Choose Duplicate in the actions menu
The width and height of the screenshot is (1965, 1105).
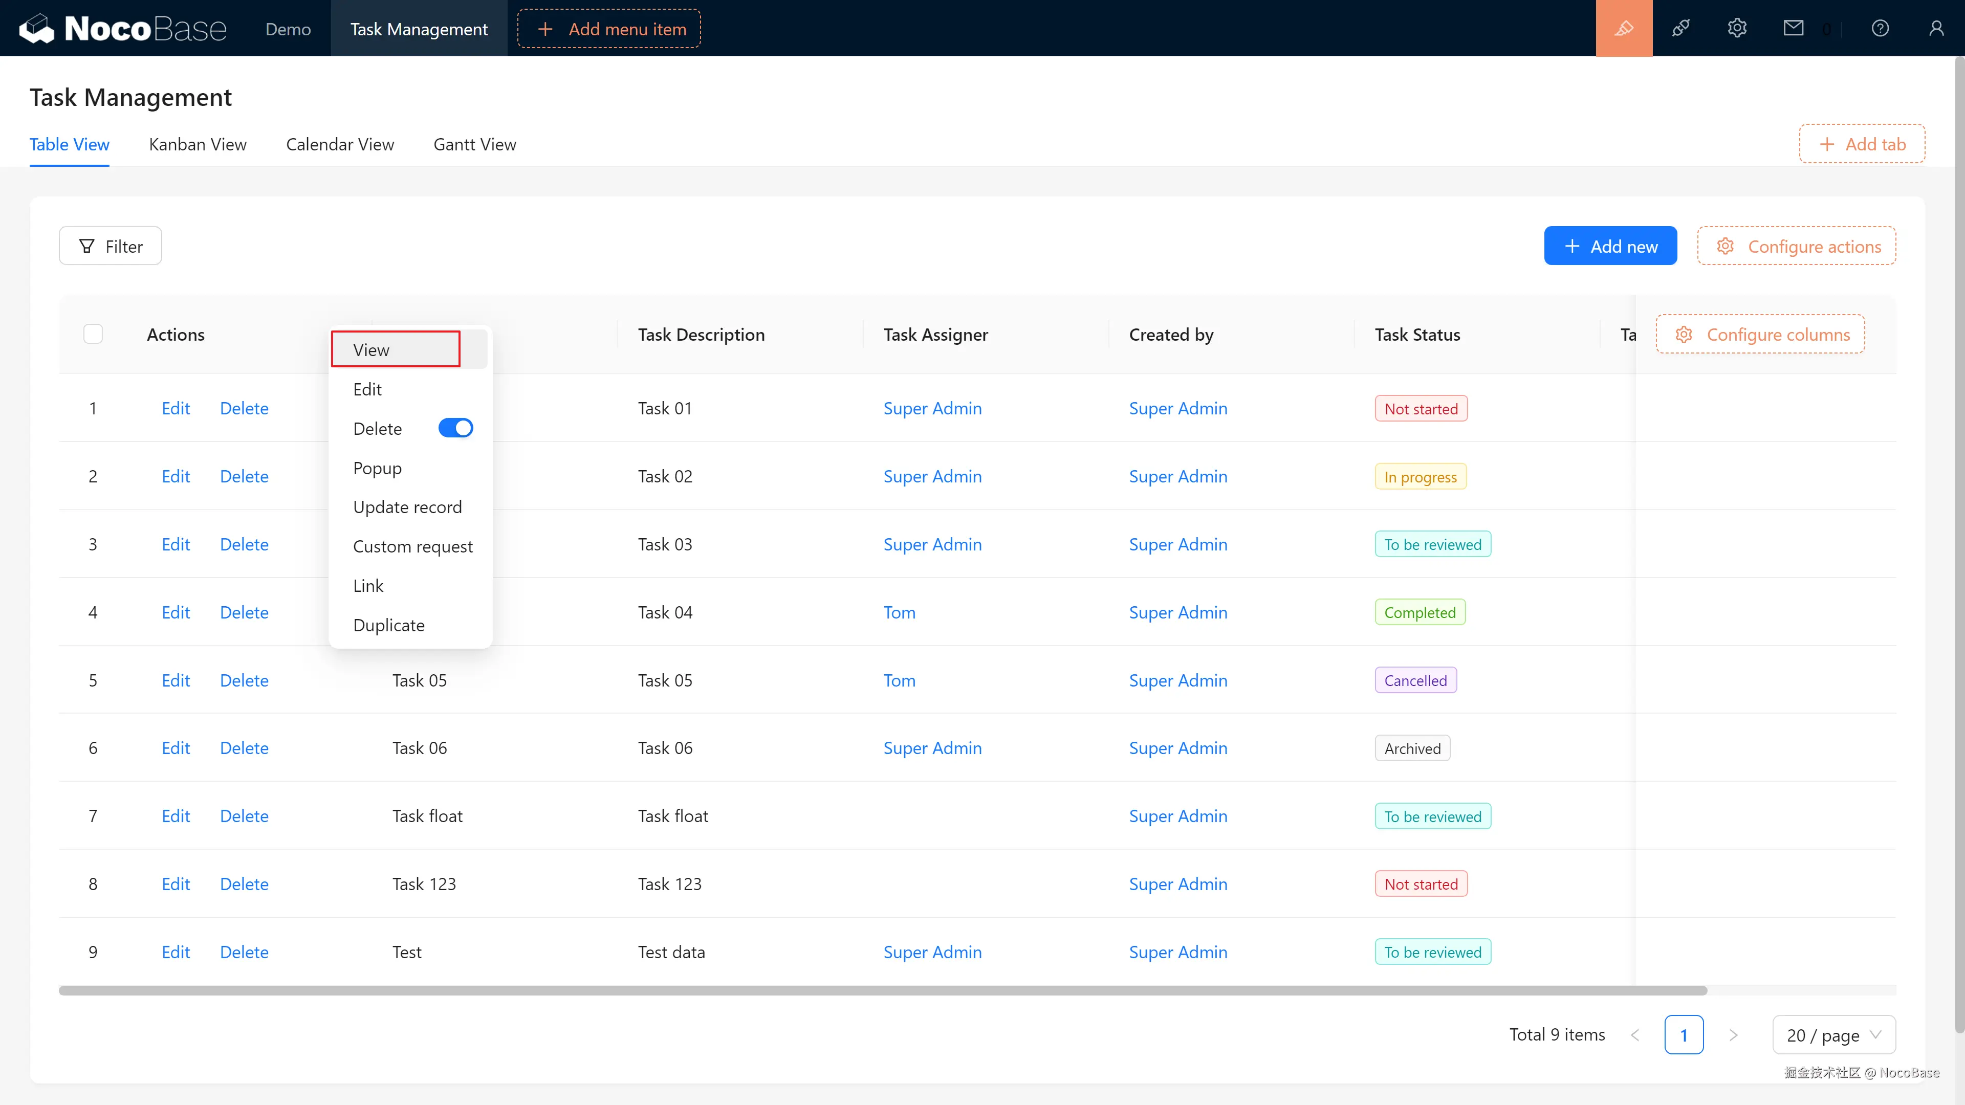point(388,625)
